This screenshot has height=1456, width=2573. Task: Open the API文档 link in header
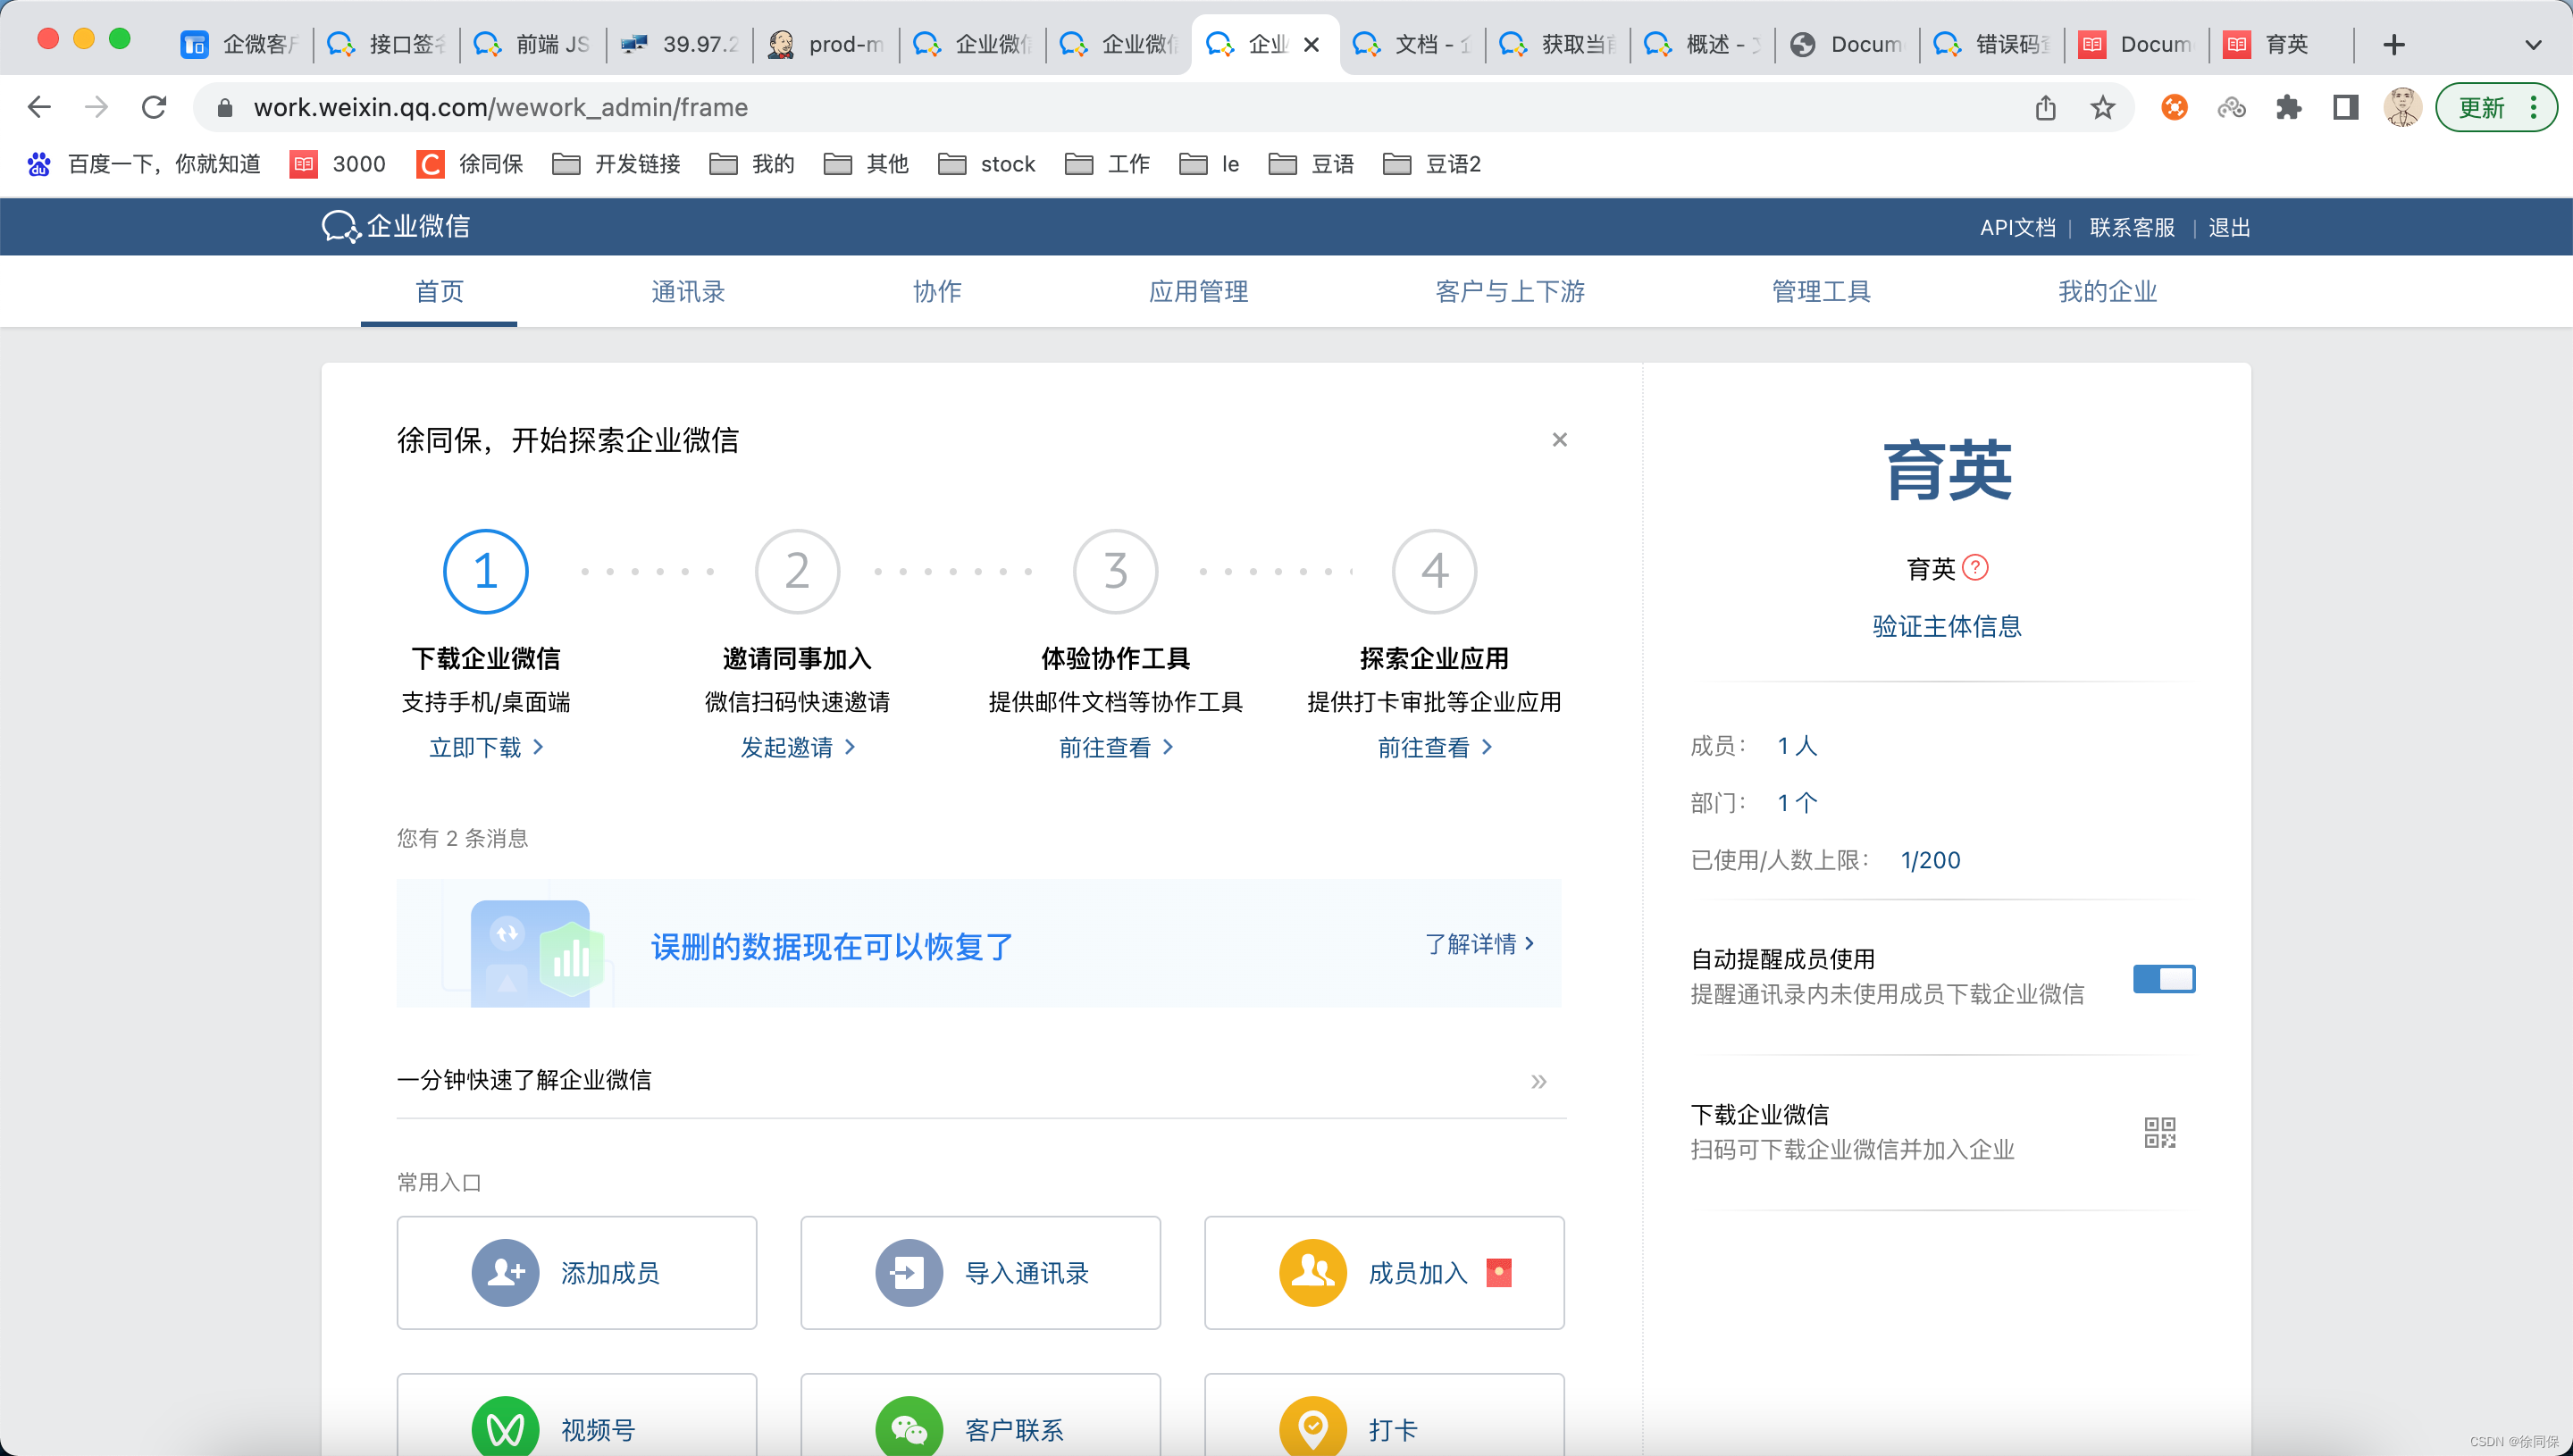pyautogui.click(x=2017, y=227)
